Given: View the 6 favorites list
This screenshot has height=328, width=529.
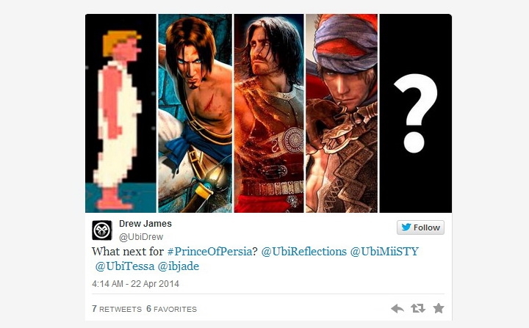Looking at the screenshot, I should coord(171,309).
